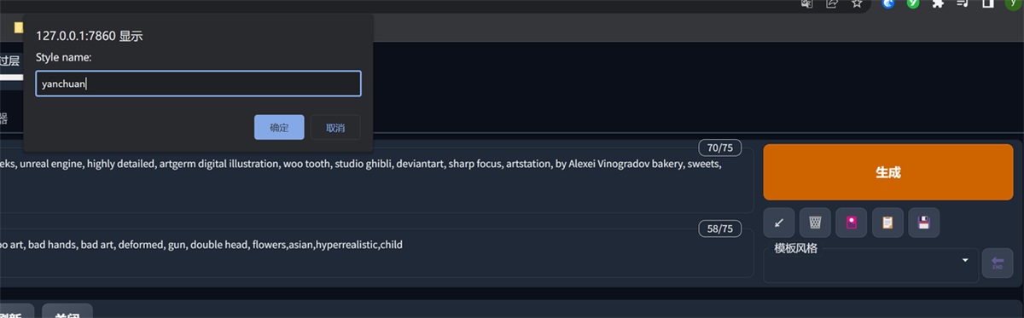This screenshot has height=318, width=1024.
Task: Click the browser share page icon
Action: coord(831,4)
